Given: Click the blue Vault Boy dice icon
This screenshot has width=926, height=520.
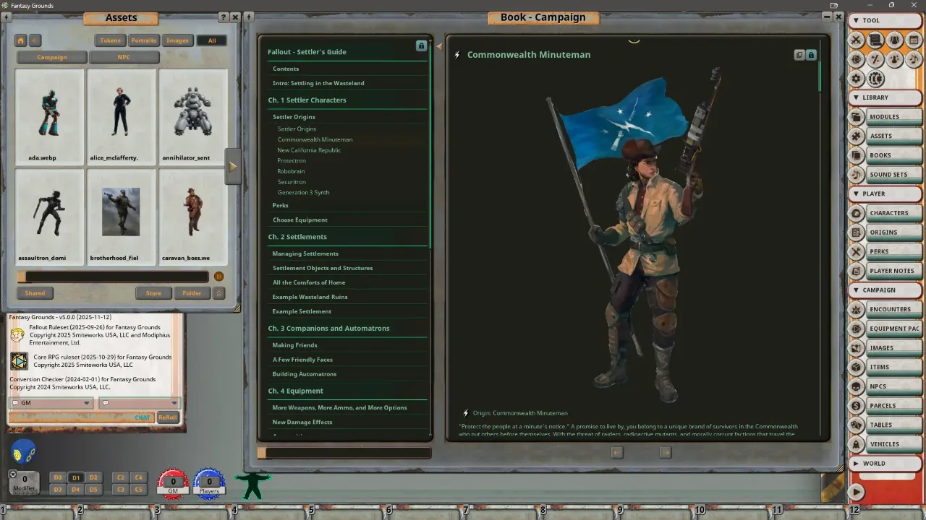Looking at the screenshot, I should (24, 452).
